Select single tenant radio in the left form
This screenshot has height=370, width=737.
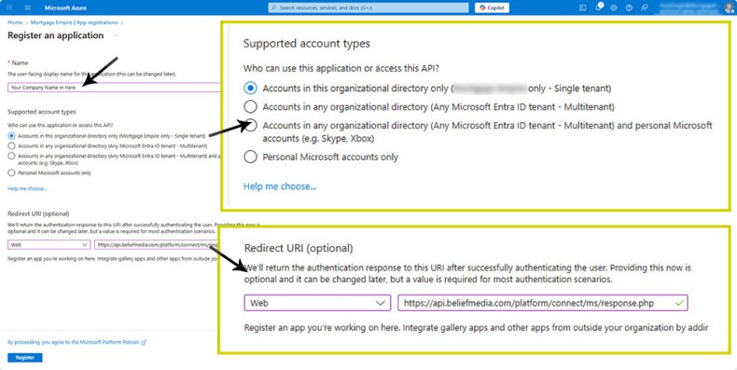click(11, 136)
